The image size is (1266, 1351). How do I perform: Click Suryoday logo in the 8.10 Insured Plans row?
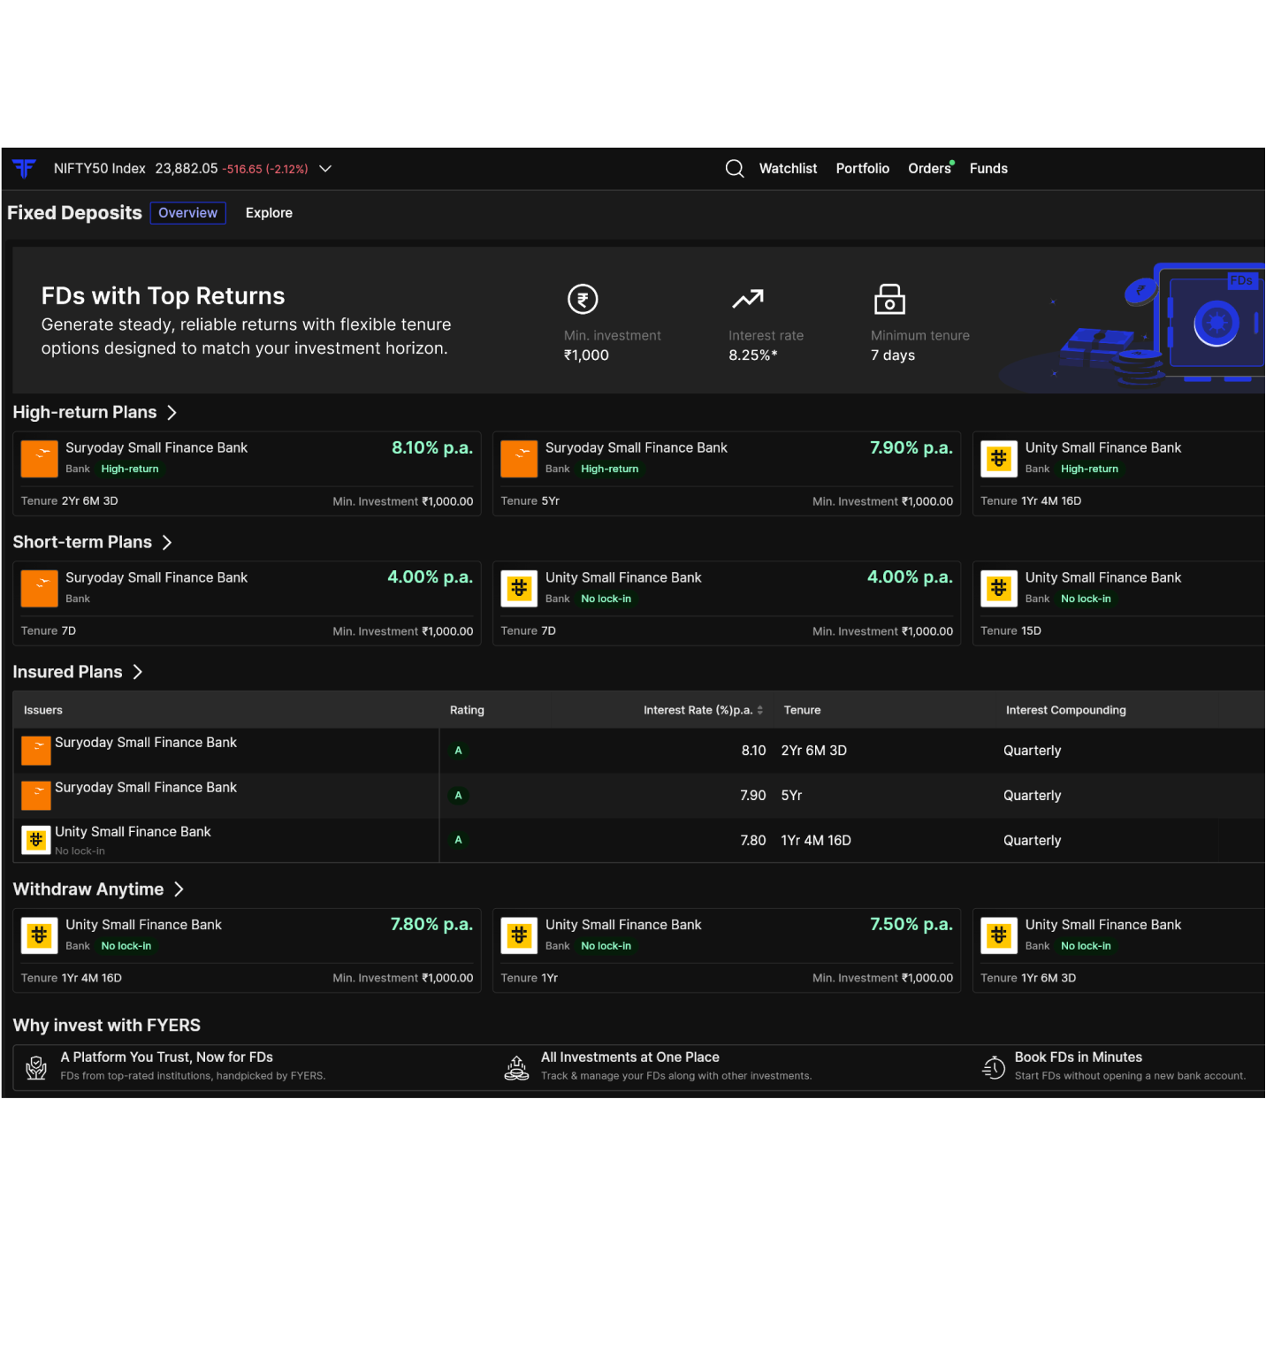coord(36,751)
